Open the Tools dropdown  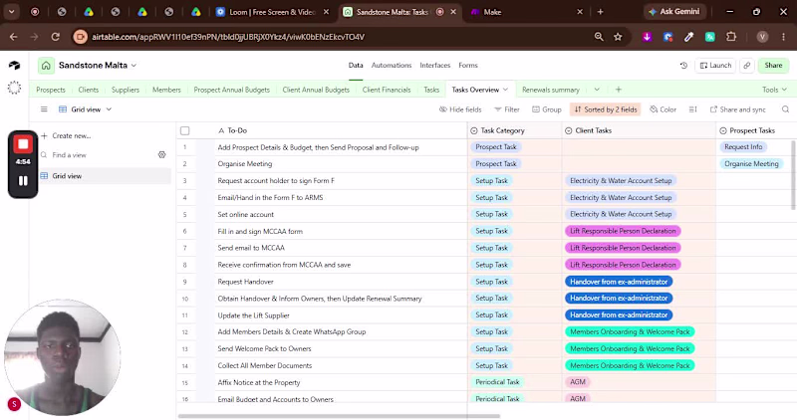pos(774,90)
